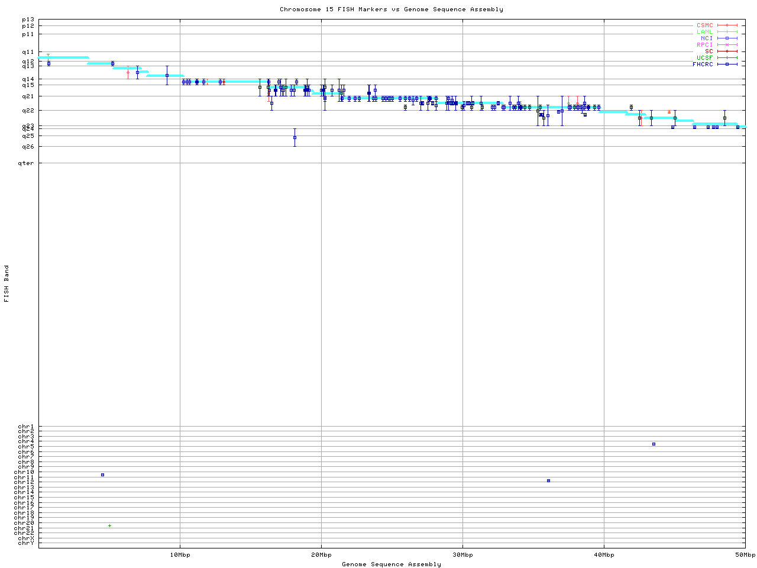Click the 'FISH Band' y-axis label
Viewport: 757px width, 568px height.
[7, 283]
